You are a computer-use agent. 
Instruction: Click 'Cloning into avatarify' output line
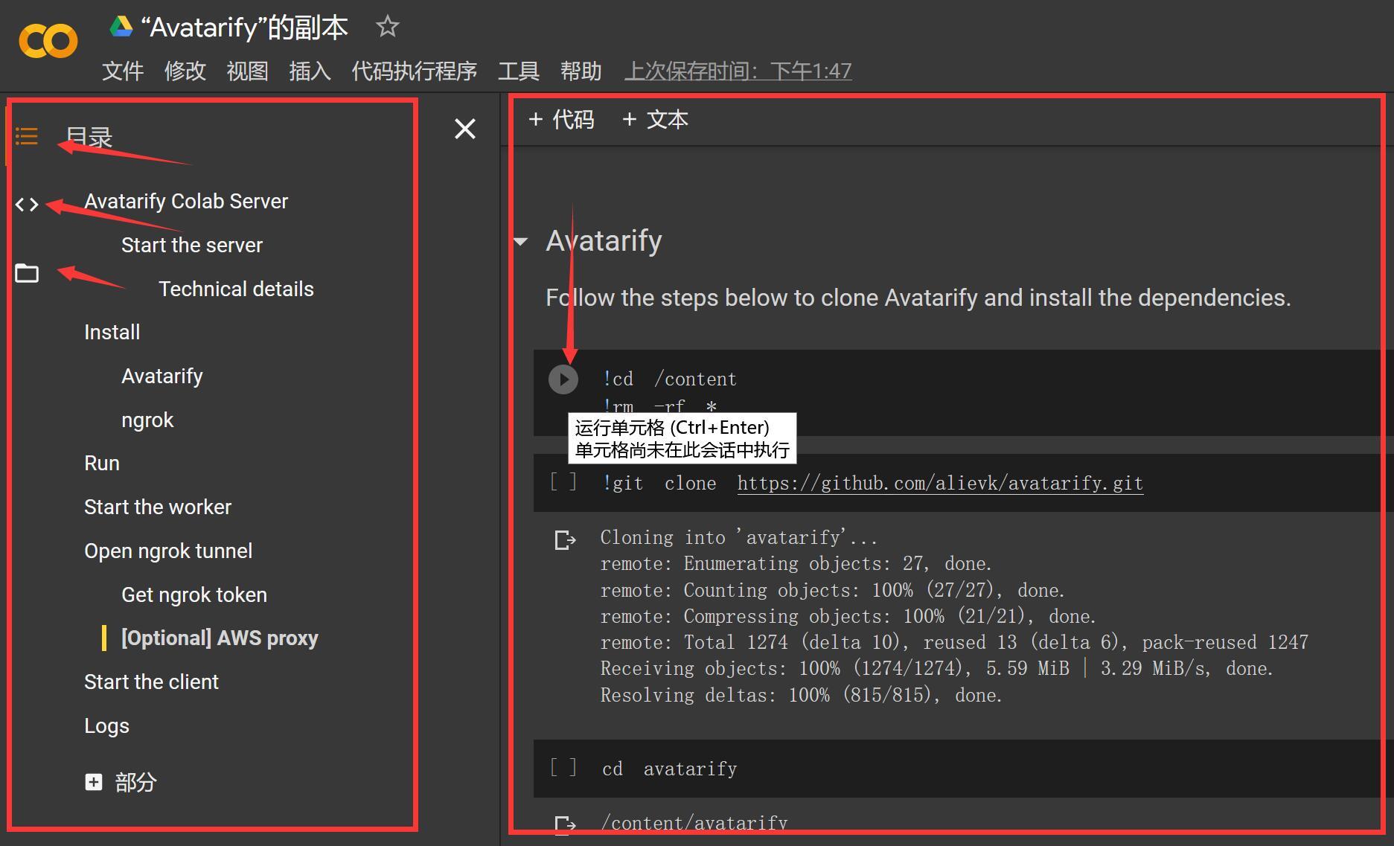coord(739,537)
